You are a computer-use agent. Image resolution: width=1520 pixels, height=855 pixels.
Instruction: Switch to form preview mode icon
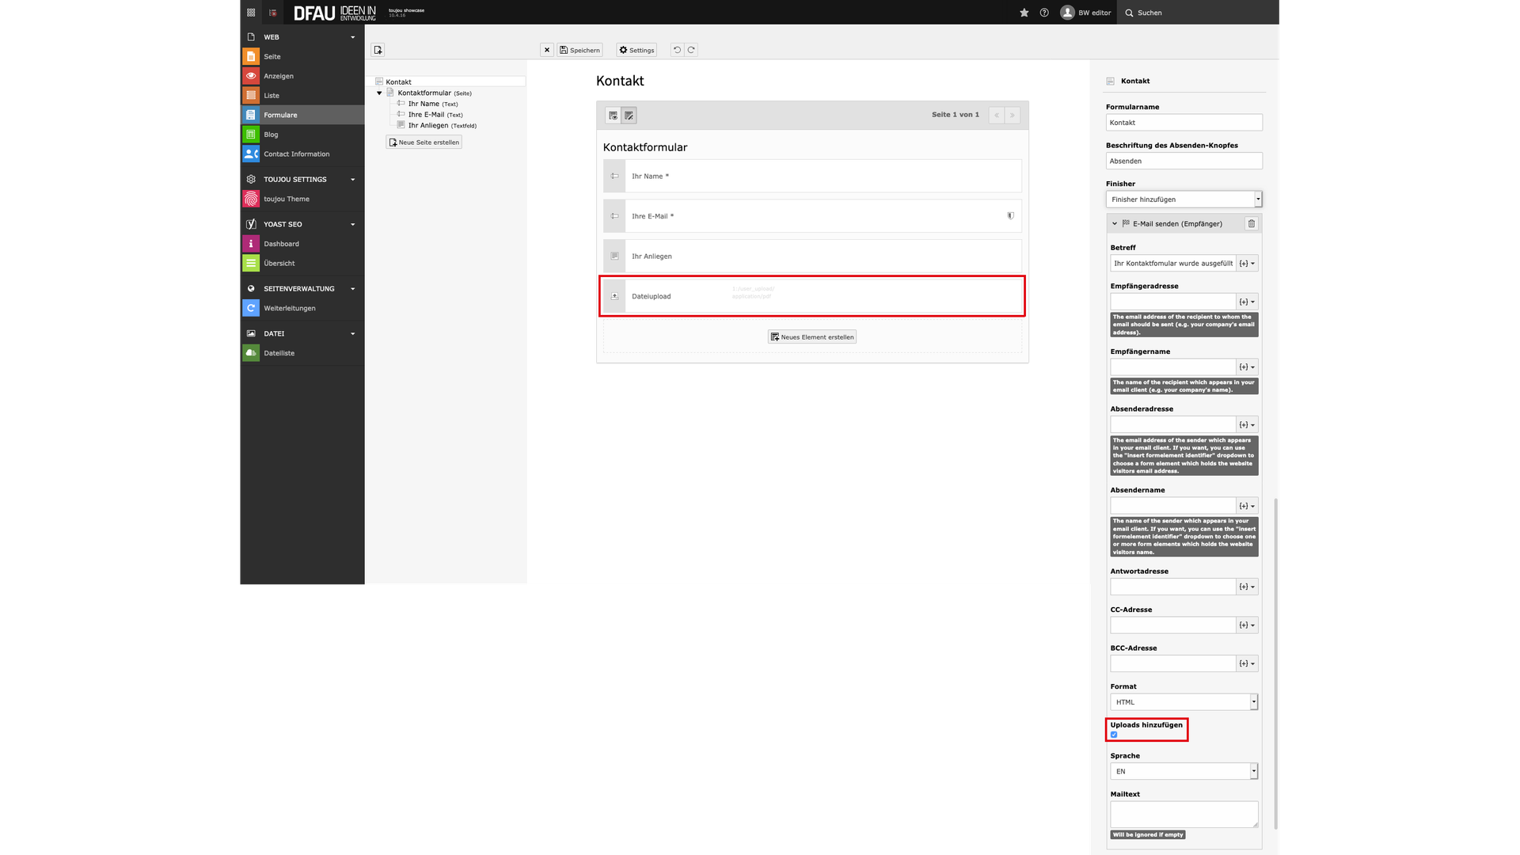(613, 116)
